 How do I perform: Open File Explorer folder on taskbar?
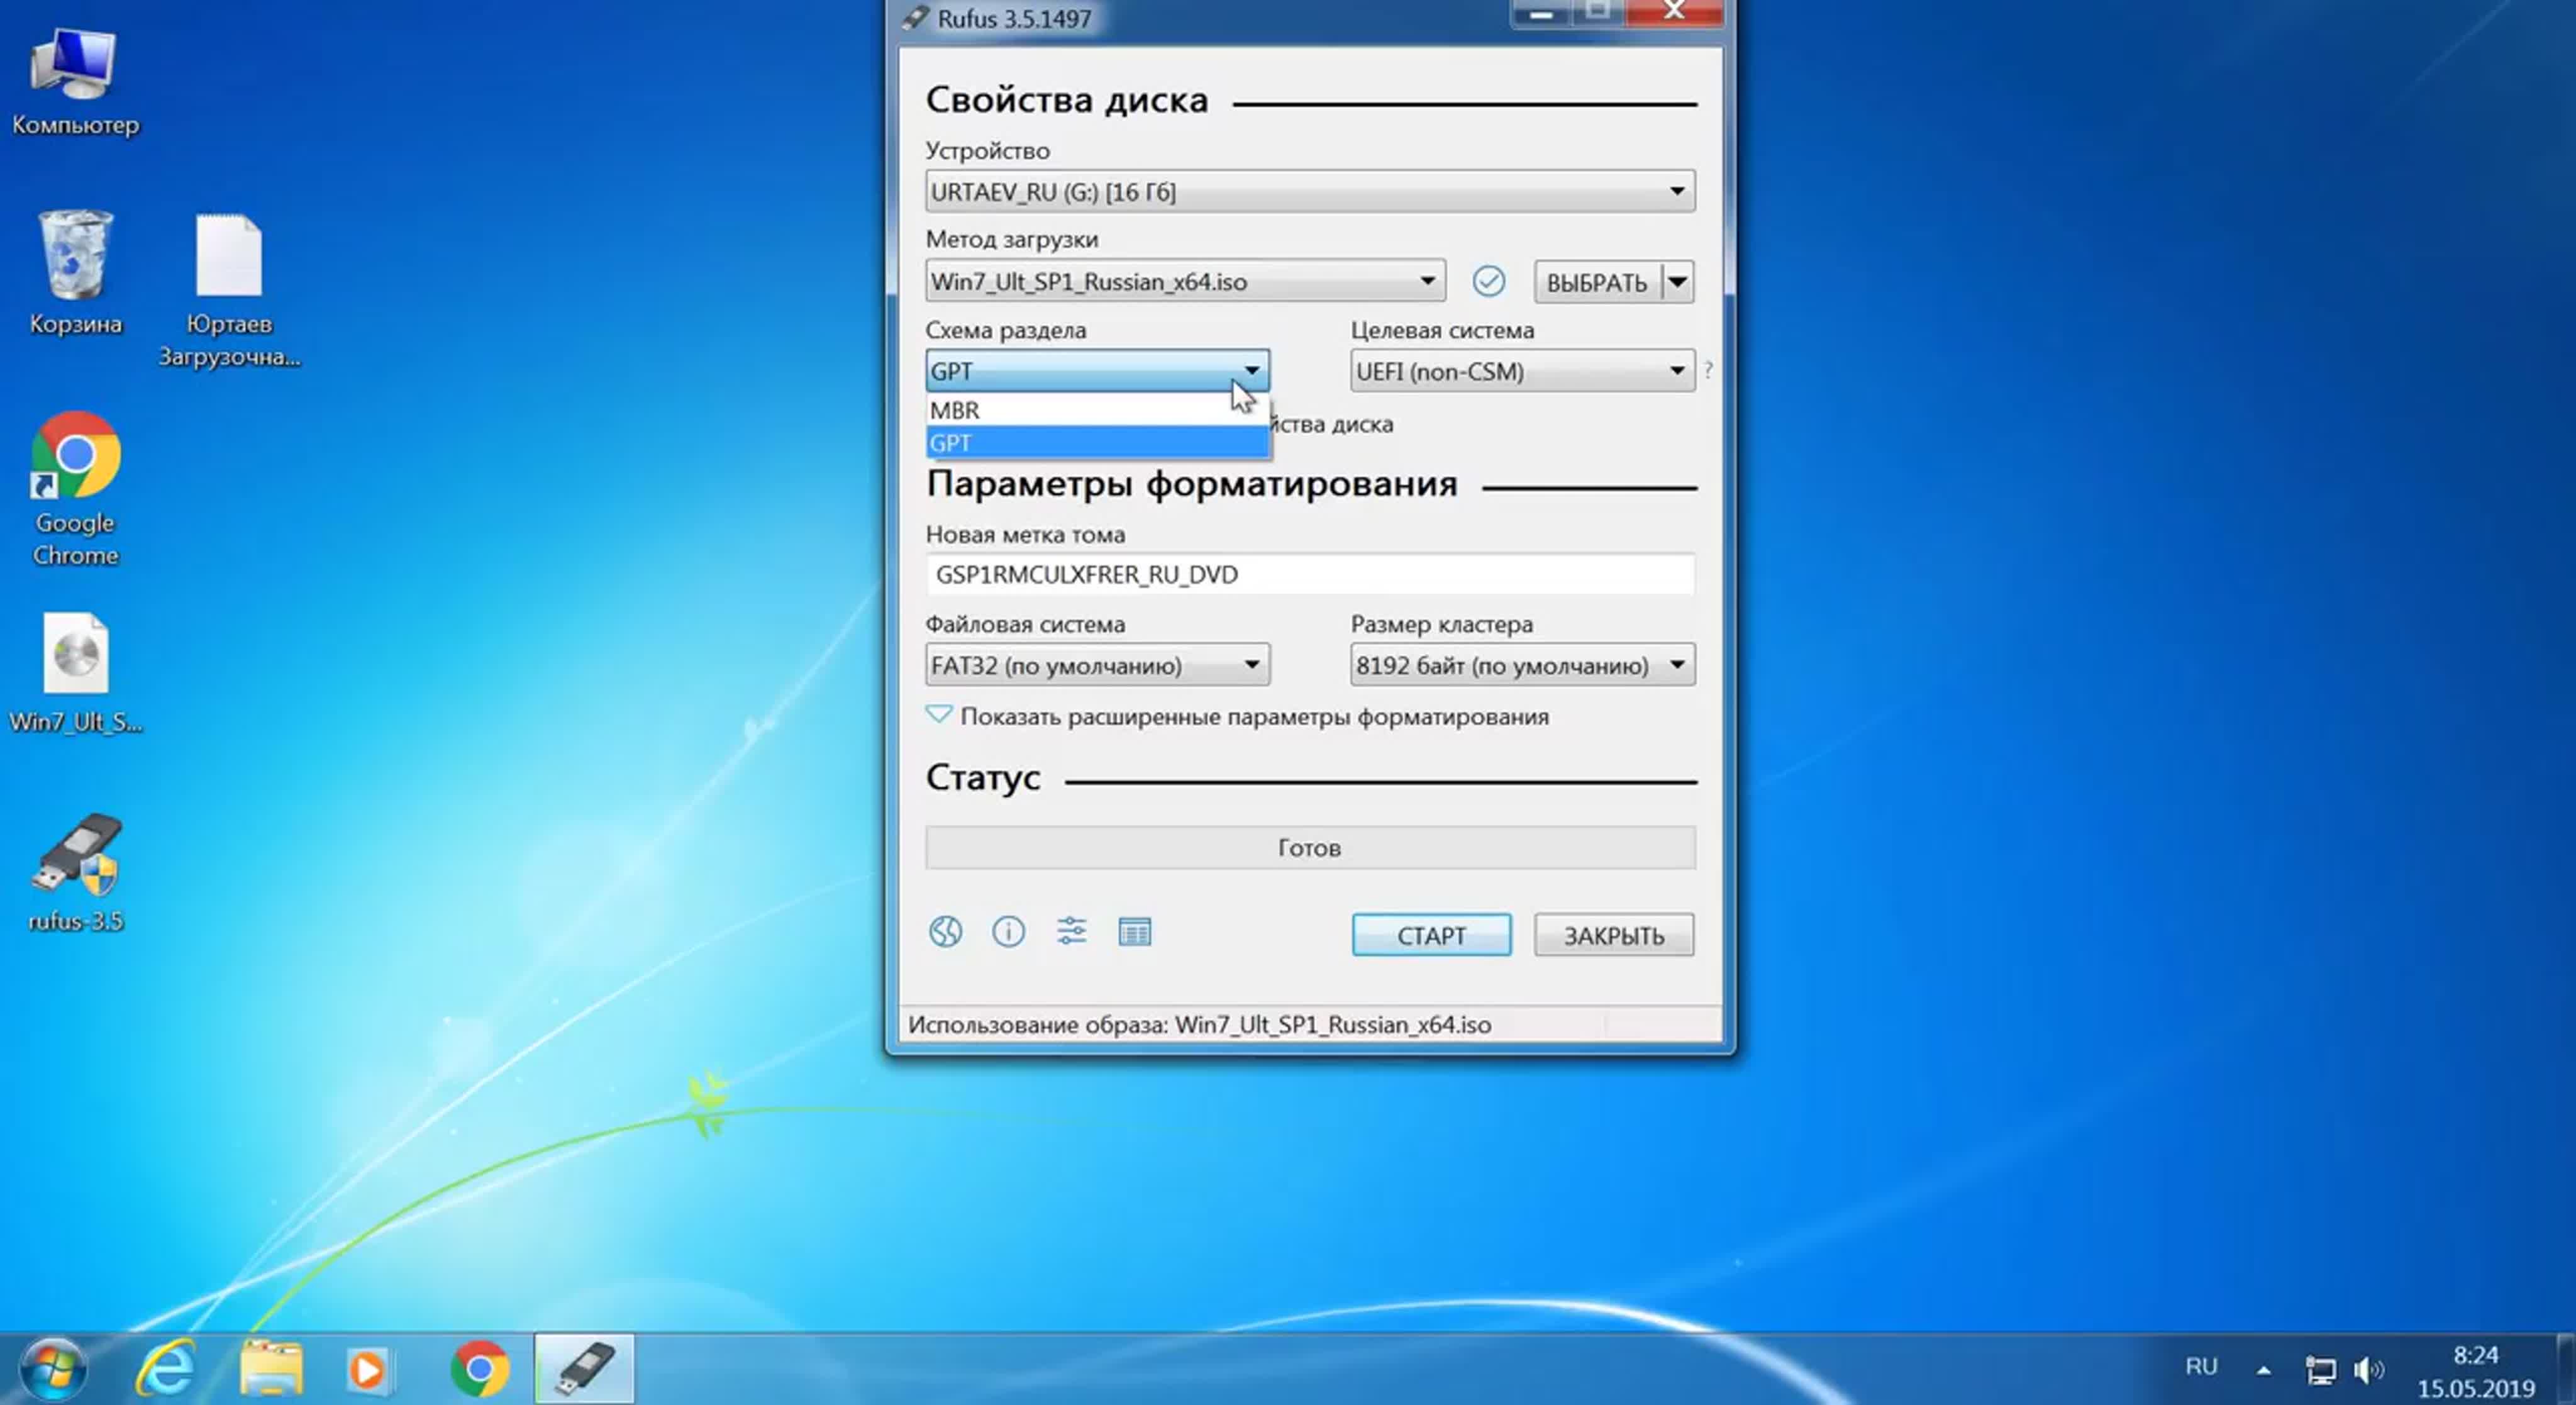tap(271, 1369)
